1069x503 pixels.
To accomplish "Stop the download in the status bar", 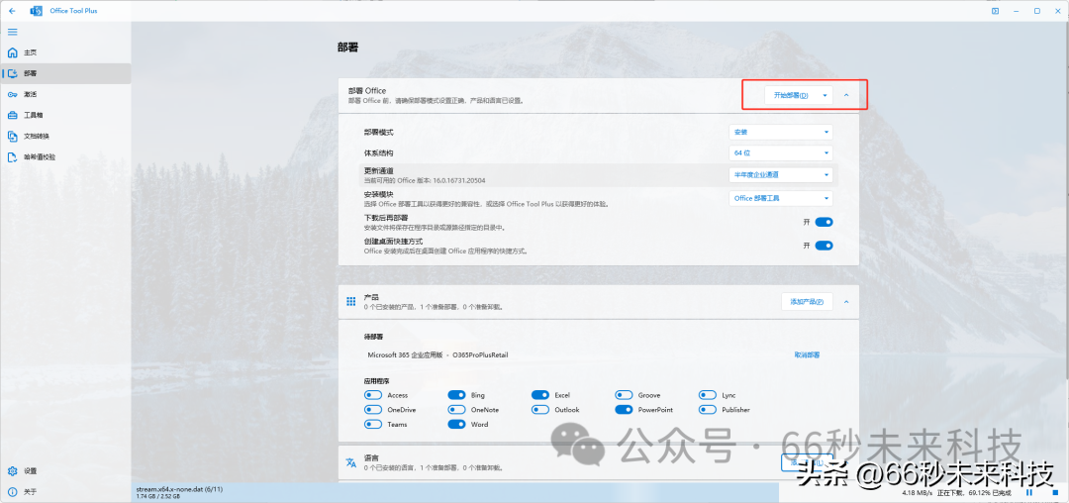I will pyautogui.click(x=1055, y=492).
